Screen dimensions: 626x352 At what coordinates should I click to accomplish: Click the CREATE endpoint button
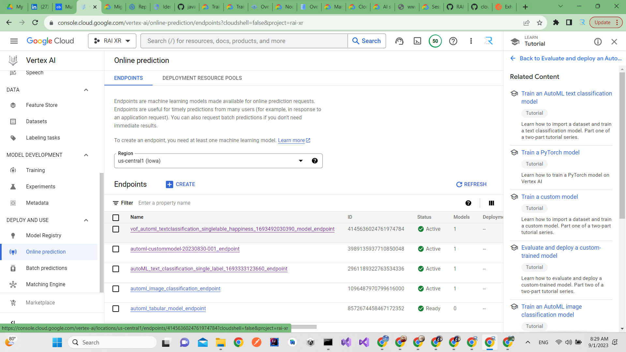point(180,184)
